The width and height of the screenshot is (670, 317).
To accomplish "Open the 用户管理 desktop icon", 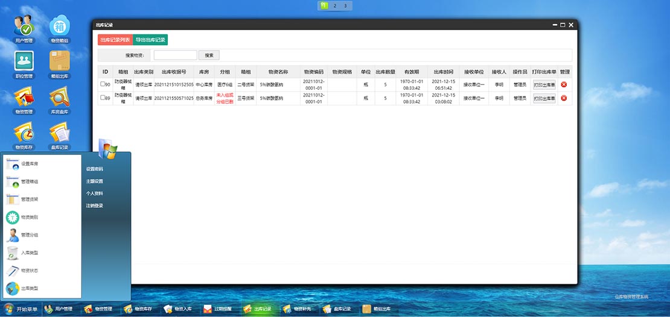I will 24,29.
